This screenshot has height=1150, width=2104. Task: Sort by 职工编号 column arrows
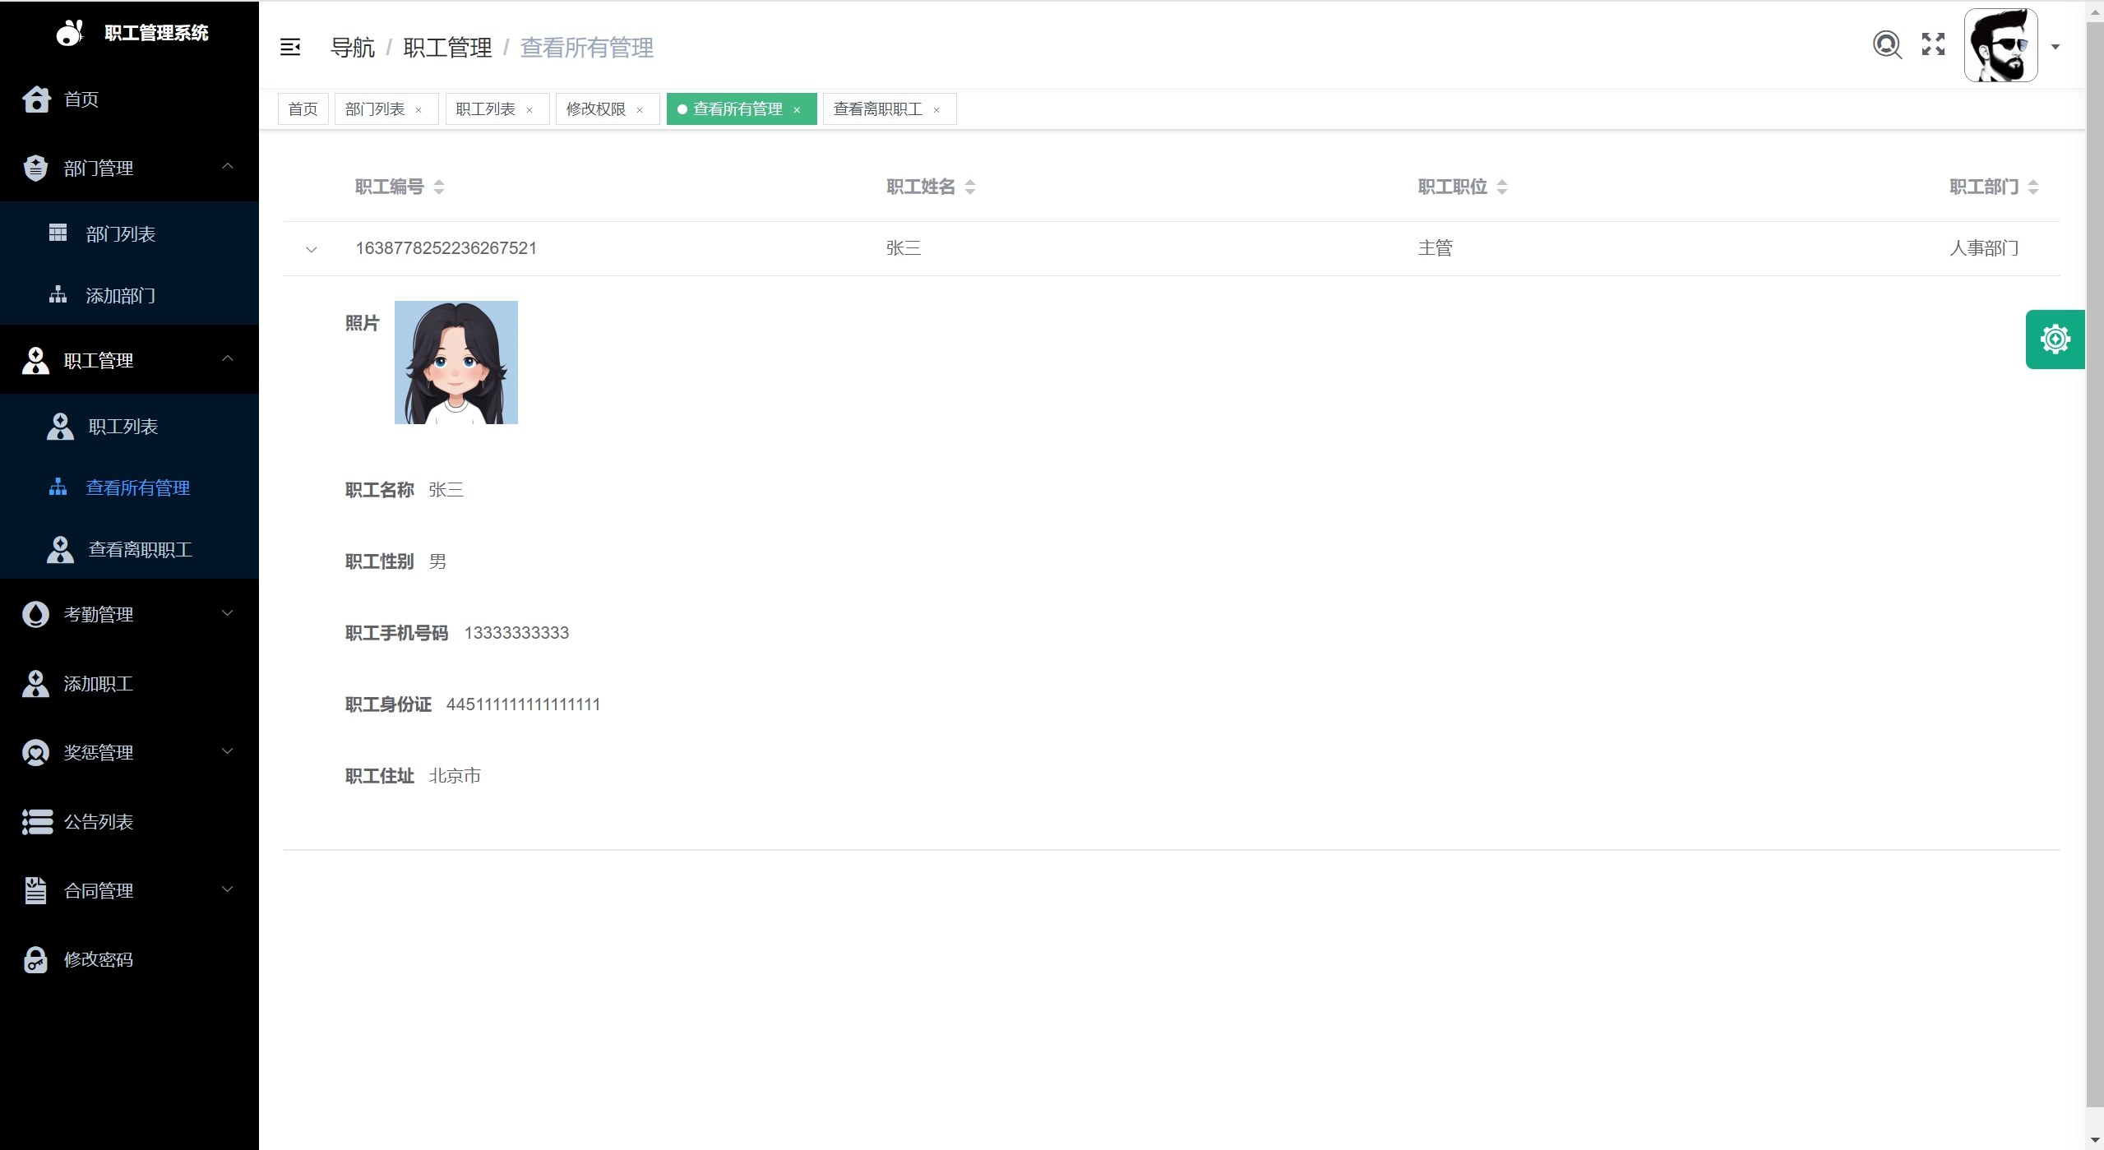(439, 187)
